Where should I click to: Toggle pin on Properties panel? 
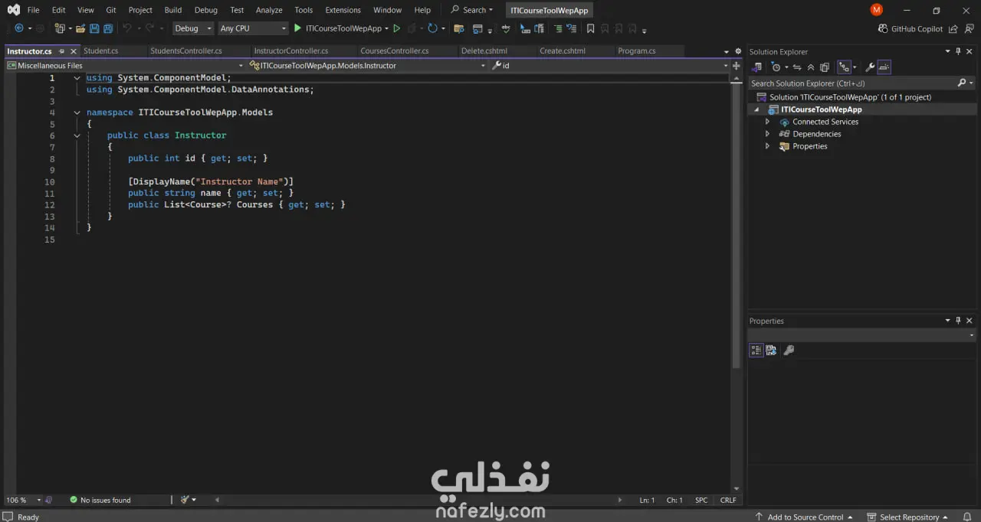pos(958,321)
